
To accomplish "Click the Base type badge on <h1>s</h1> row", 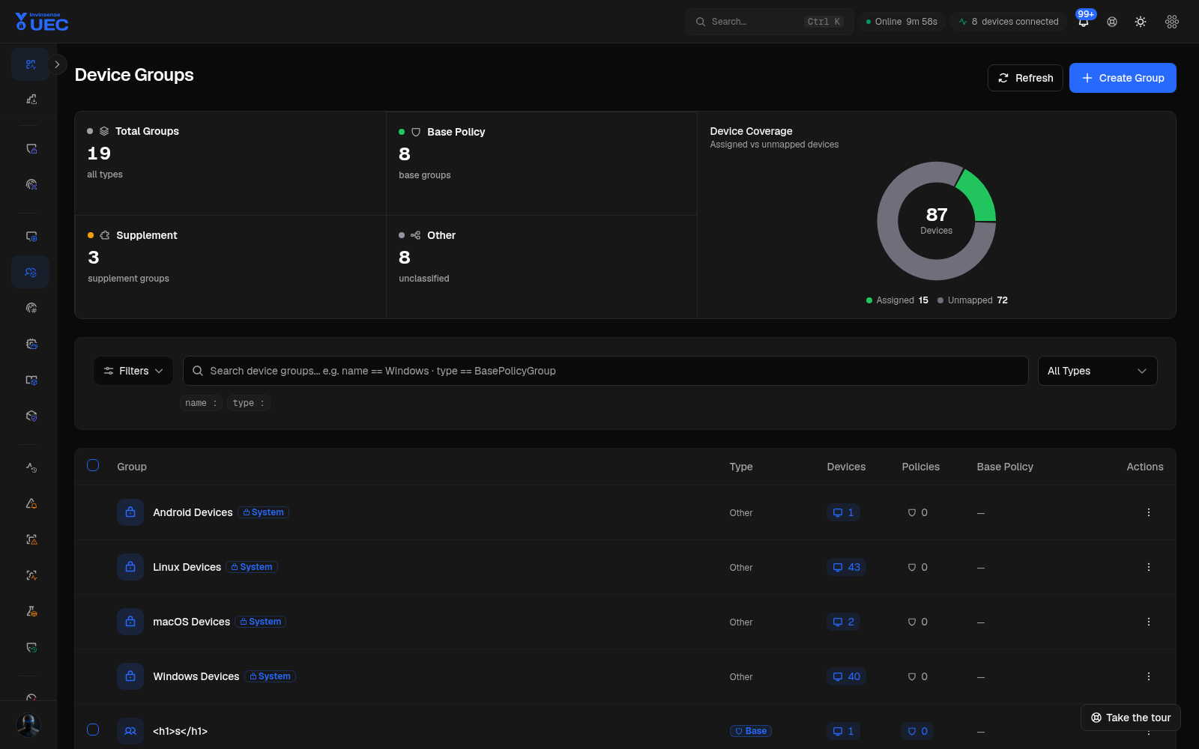I will [751, 731].
